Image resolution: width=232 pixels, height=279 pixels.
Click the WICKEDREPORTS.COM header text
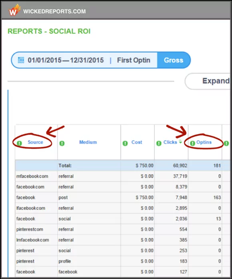[54, 11]
